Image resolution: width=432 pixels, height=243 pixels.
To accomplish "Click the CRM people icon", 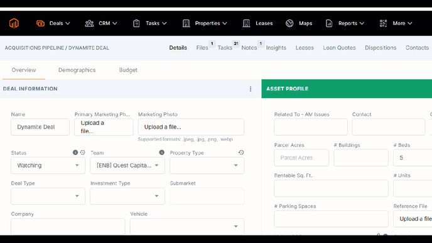I will pyautogui.click(x=89, y=23).
